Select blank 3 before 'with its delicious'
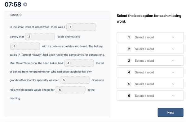This screenshot has height=122, width=186. [x=25, y=46]
